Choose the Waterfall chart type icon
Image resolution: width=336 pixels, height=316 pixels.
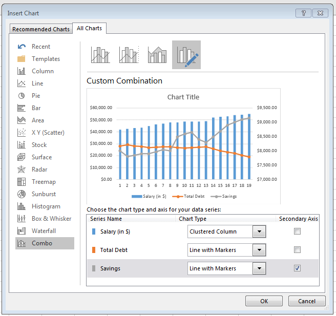pyautogui.click(x=22, y=231)
